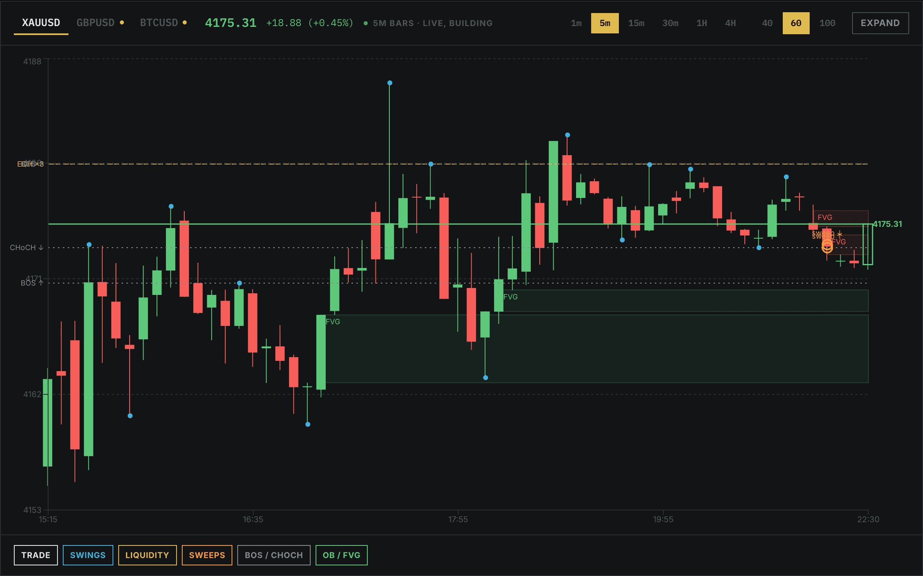Image resolution: width=923 pixels, height=576 pixels.
Task: Toggle the SWEEPS overlay
Action: tap(207, 555)
